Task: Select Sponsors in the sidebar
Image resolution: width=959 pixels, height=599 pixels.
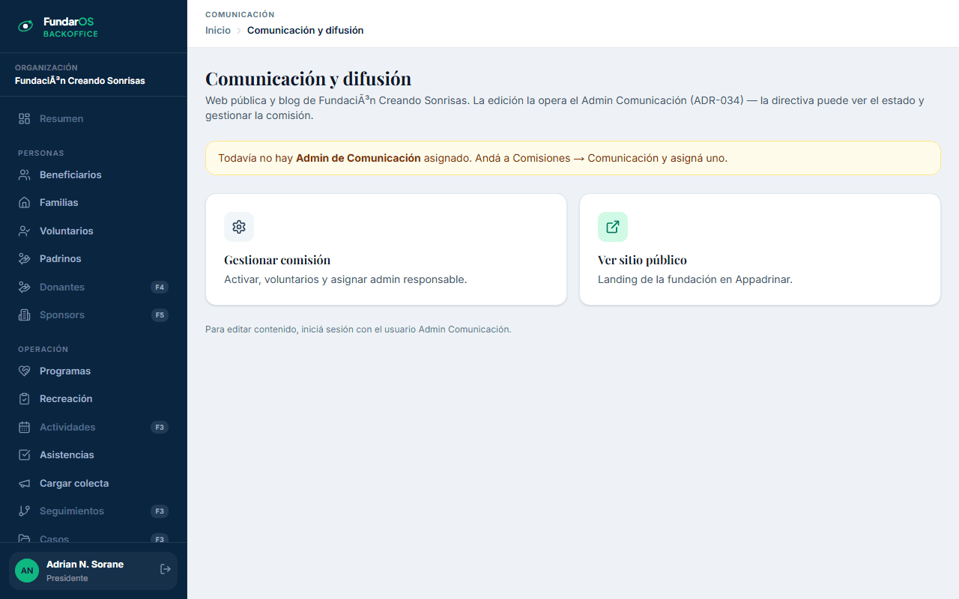Action: [93, 315]
